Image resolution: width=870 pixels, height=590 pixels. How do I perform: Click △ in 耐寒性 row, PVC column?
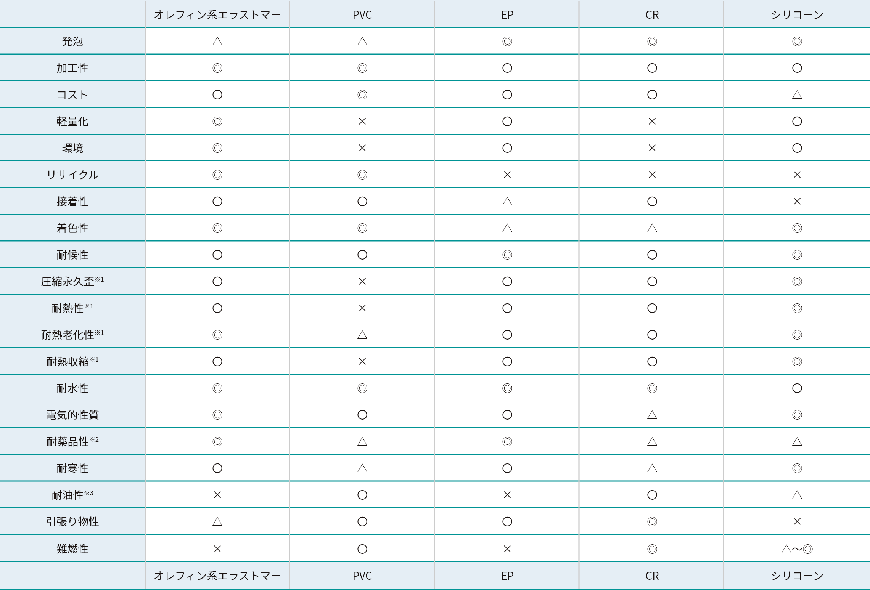pyautogui.click(x=362, y=468)
